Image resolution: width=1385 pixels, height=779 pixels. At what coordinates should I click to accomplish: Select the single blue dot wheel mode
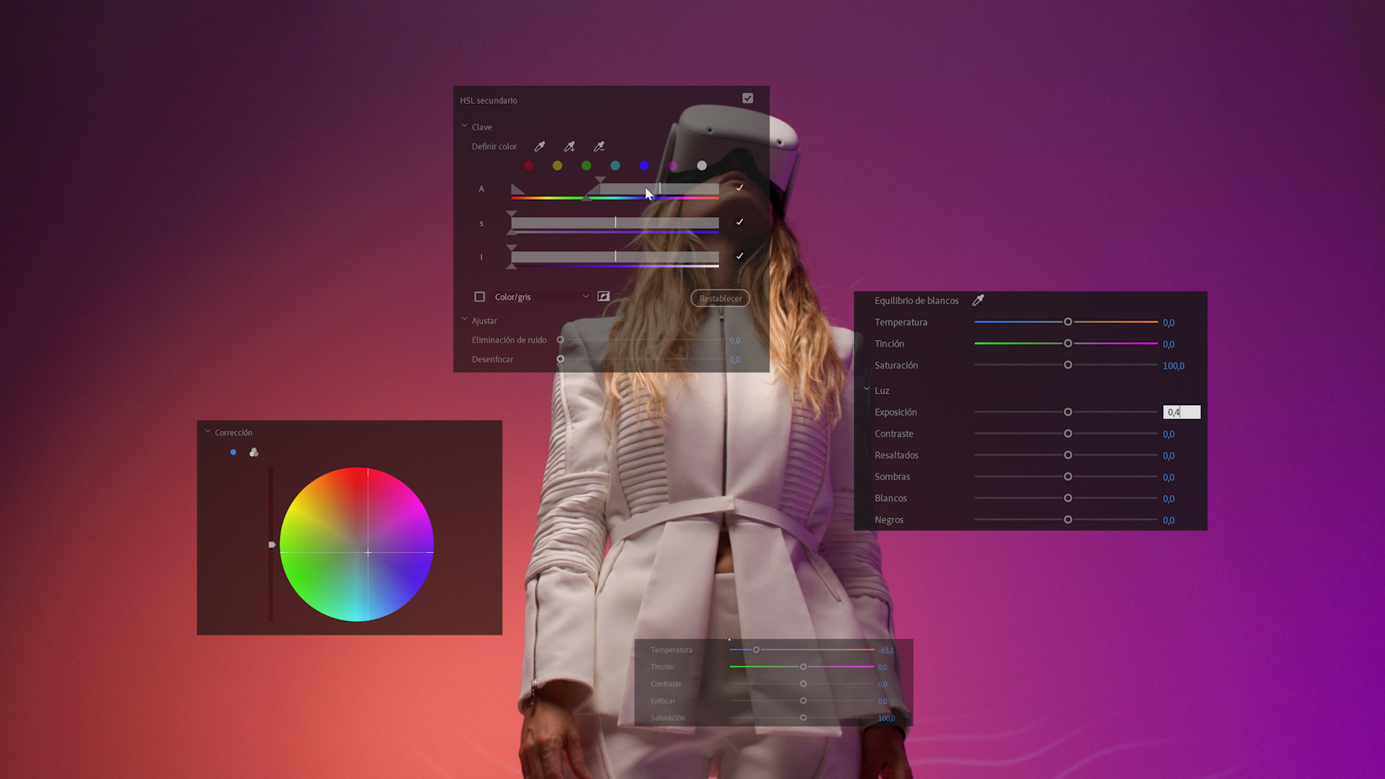click(233, 452)
